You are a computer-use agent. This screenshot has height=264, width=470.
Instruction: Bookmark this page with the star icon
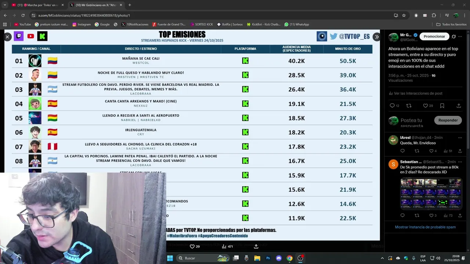[404, 15]
